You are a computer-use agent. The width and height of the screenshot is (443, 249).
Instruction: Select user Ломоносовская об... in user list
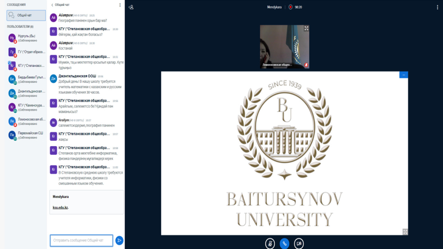click(26, 121)
